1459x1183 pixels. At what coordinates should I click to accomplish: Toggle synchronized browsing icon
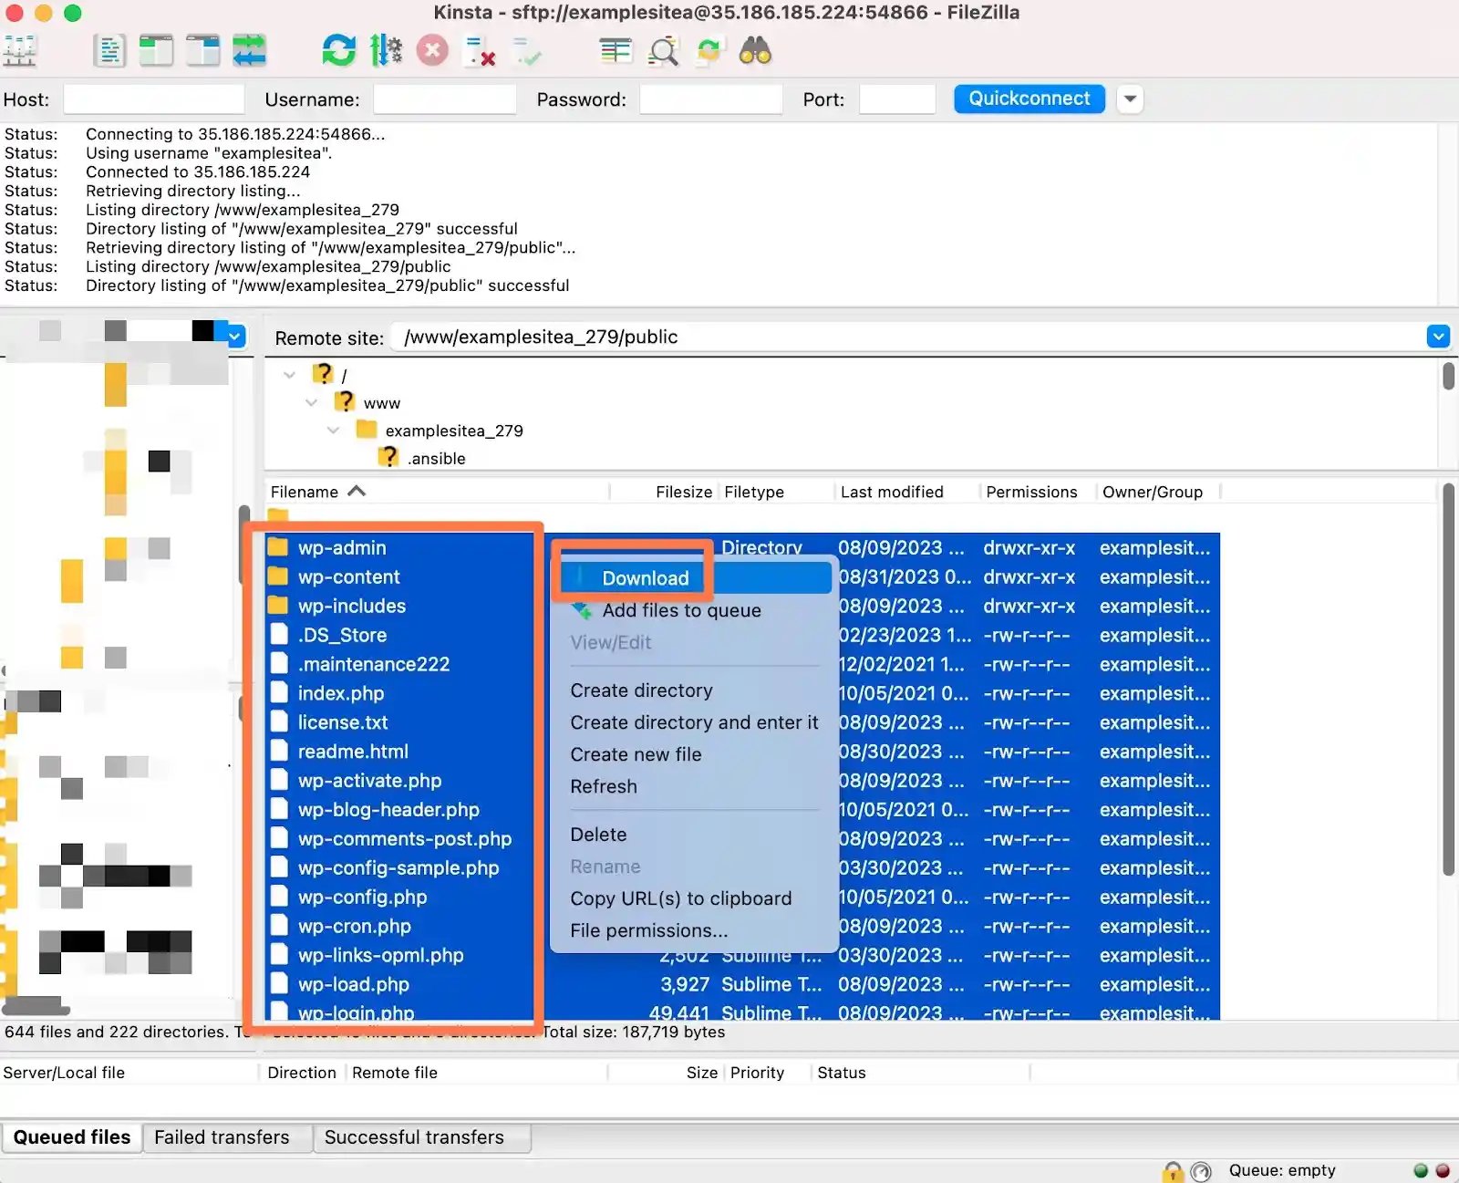[709, 51]
